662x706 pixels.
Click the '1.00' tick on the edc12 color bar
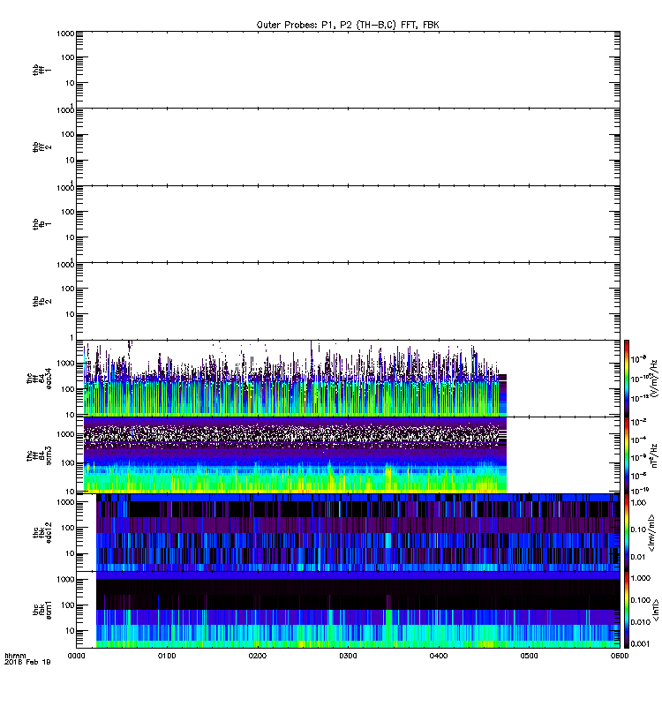point(638,502)
